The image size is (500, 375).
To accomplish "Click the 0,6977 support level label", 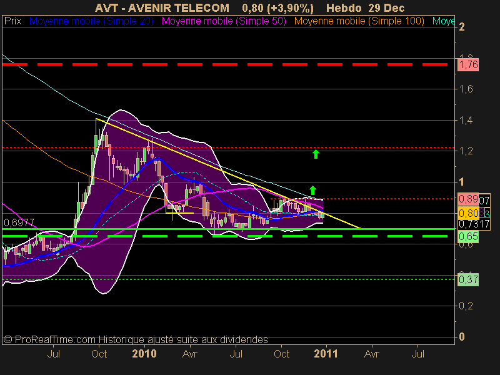I will click(19, 222).
